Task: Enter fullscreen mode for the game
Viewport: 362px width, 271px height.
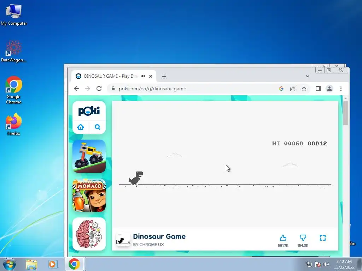Action: [x=323, y=238]
